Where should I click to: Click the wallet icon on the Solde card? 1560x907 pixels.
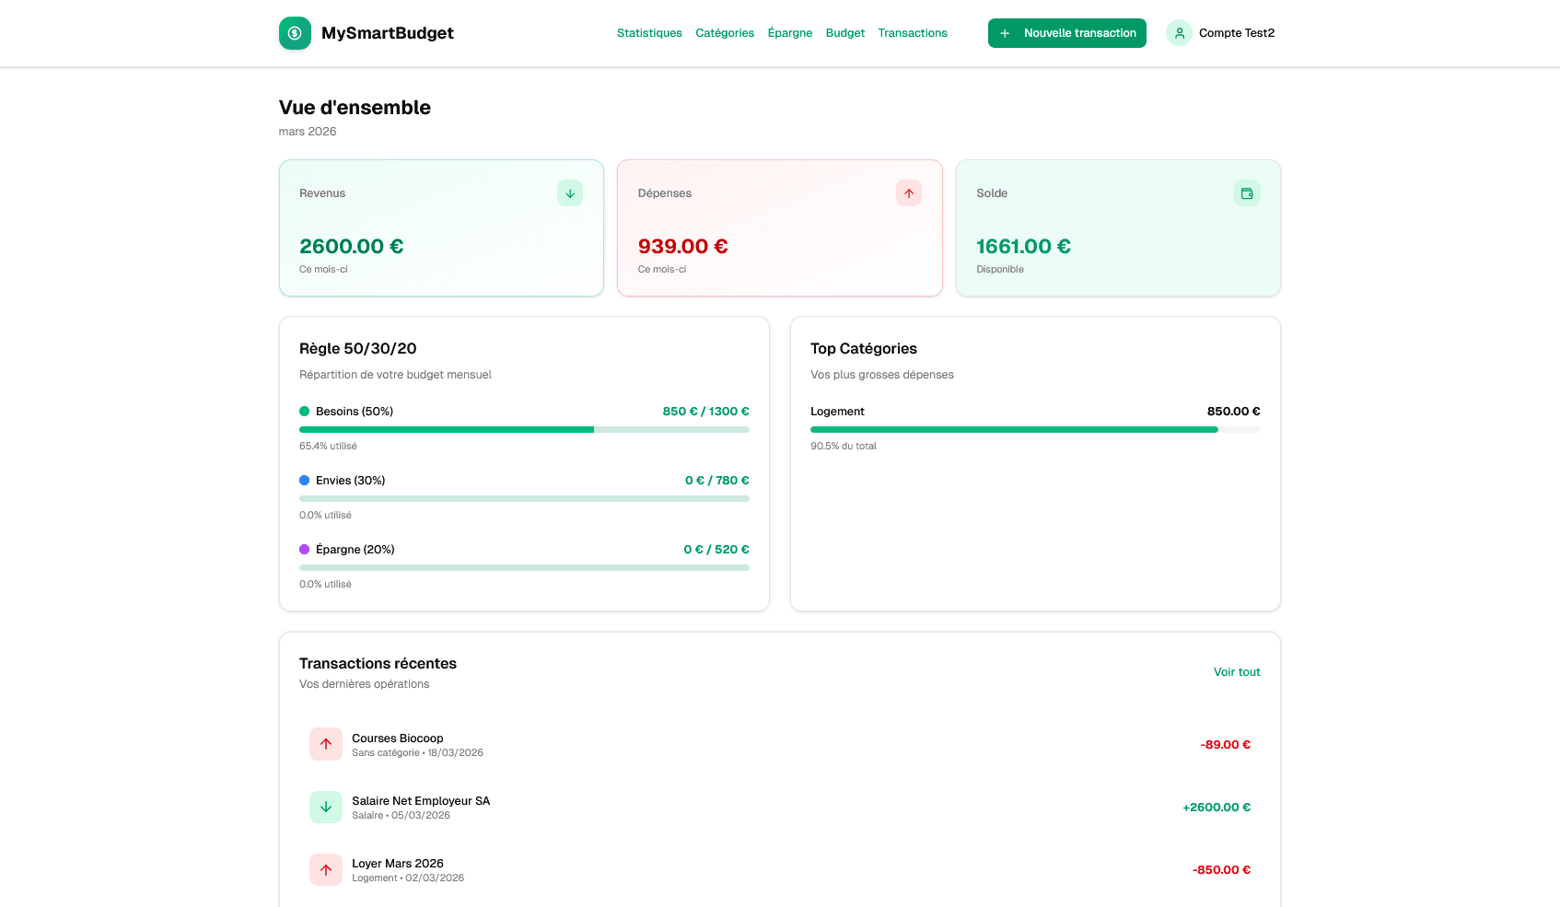tap(1247, 192)
